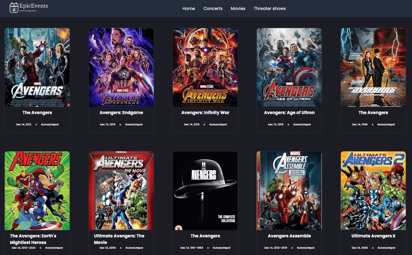This screenshot has height=255, width=412.
Task: Open the Avengers: Age of Ultron poster
Action: click(x=289, y=67)
